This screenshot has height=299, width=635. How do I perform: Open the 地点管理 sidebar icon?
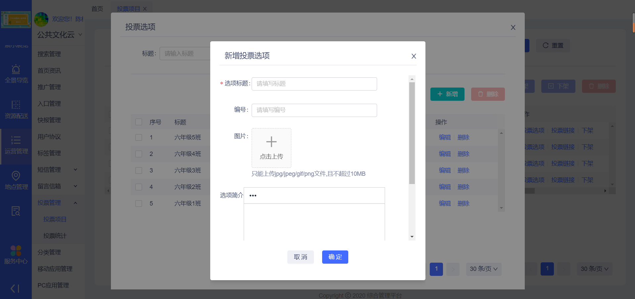16,181
